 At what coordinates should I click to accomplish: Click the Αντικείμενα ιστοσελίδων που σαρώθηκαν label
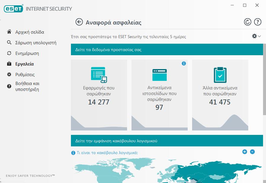coord(160,94)
